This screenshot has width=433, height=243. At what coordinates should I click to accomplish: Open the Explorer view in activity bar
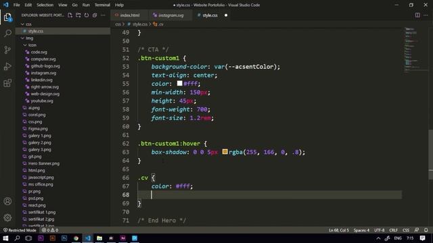pos(7,18)
